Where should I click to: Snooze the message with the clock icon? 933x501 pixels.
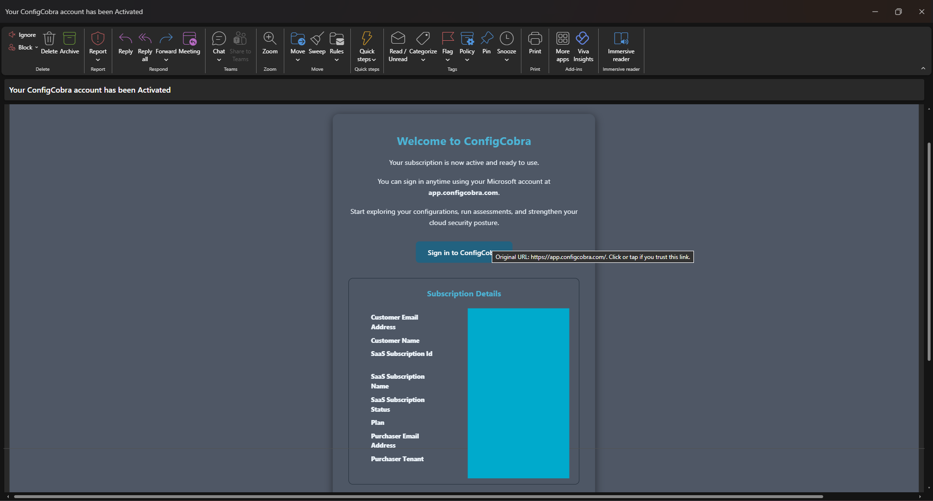tap(506, 38)
